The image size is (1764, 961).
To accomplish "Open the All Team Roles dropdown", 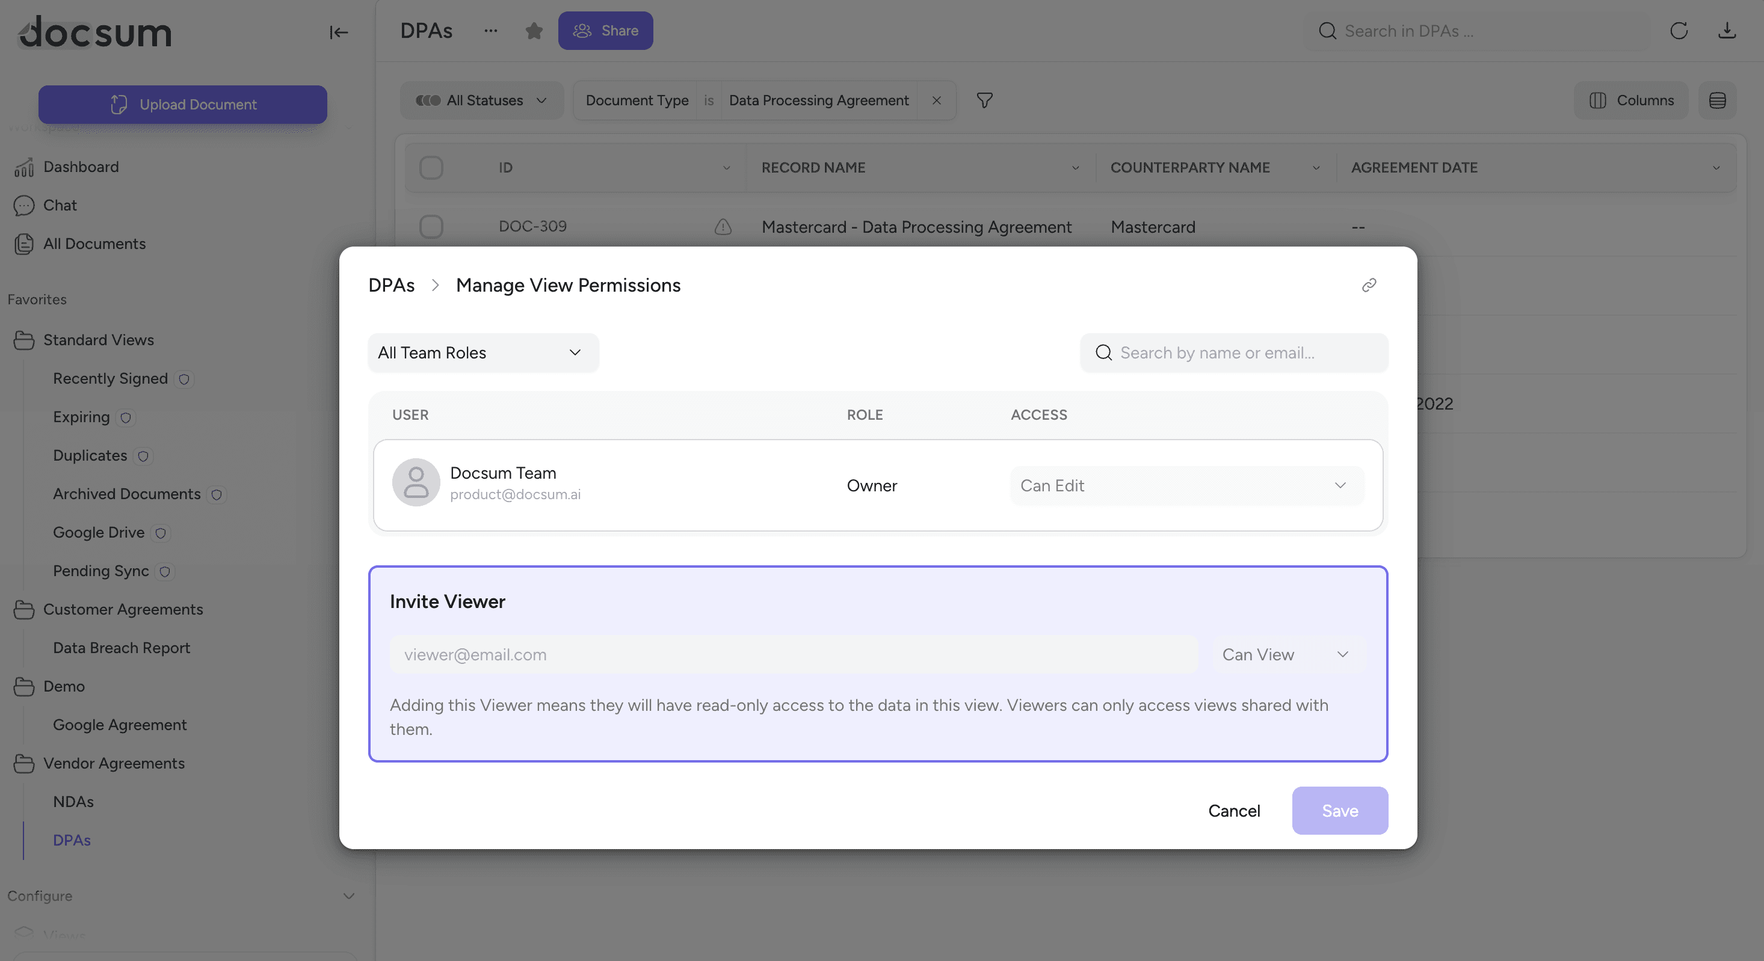I will click(483, 352).
